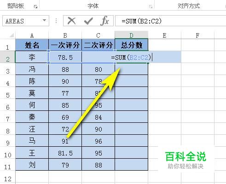The height and width of the screenshot is (184, 226).
Task: Select column F header
Action: click(197, 35)
